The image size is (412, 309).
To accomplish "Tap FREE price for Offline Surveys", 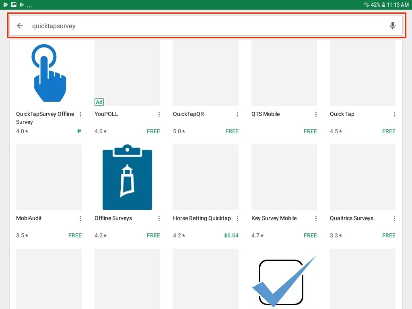I will click(153, 235).
